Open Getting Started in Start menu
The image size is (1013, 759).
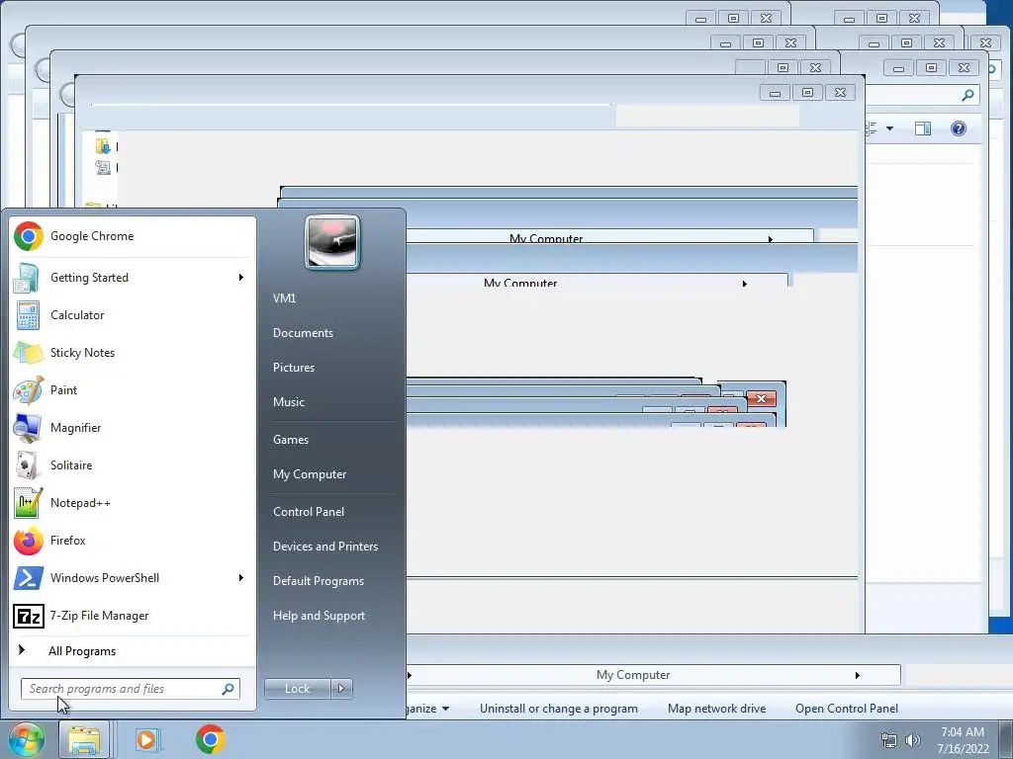click(133, 278)
